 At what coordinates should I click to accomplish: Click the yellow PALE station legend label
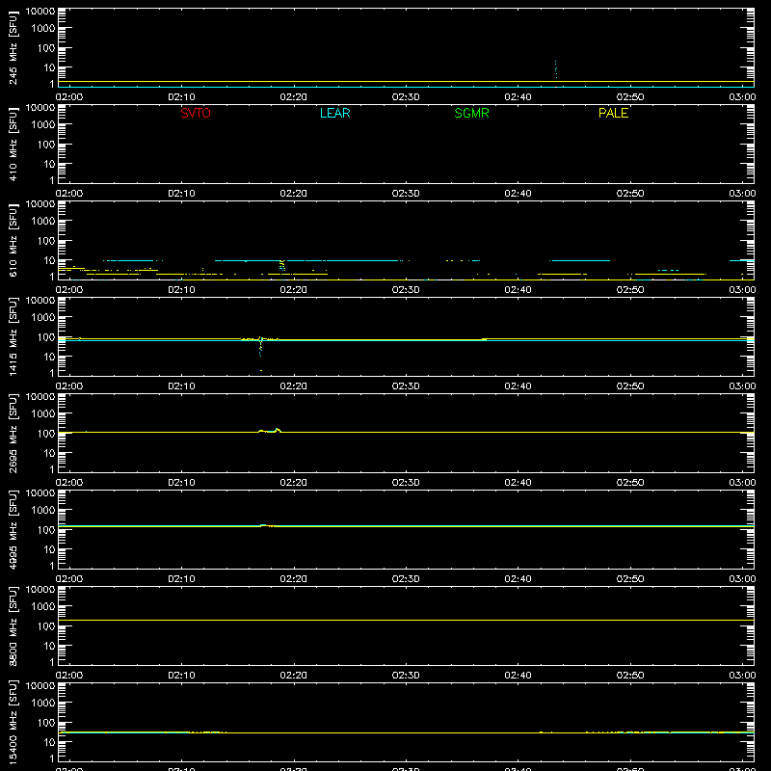[x=613, y=113]
